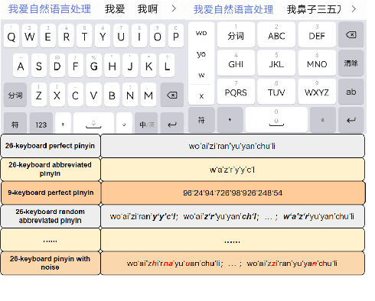Select pinyin option x in side list
This screenshot has height=301, width=375.
(x=201, y=96)
